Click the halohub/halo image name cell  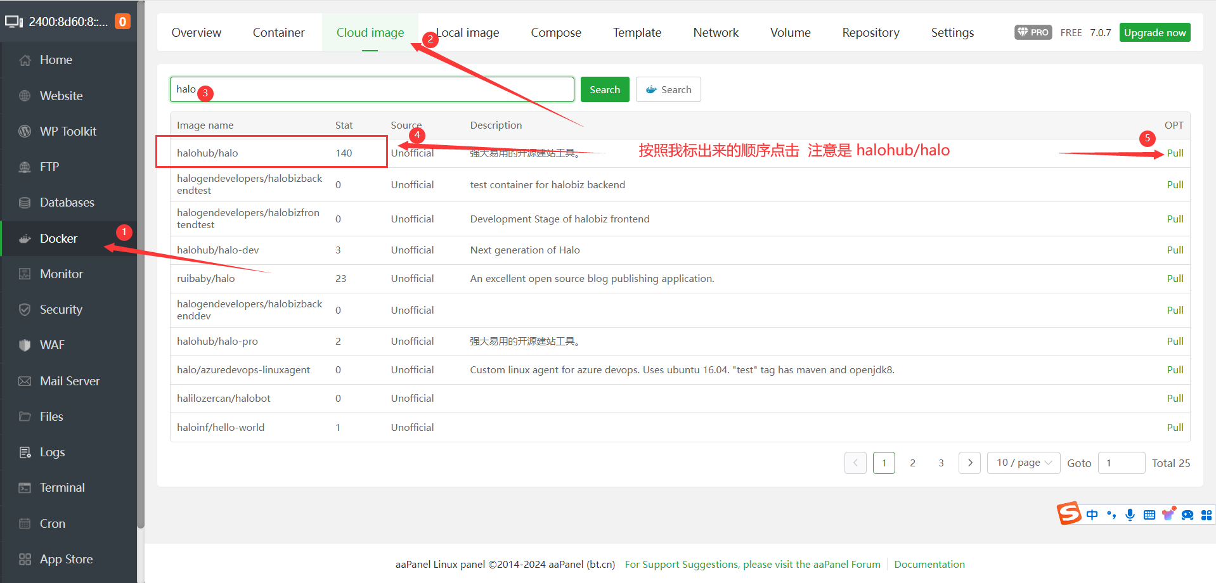click(207, 153)
